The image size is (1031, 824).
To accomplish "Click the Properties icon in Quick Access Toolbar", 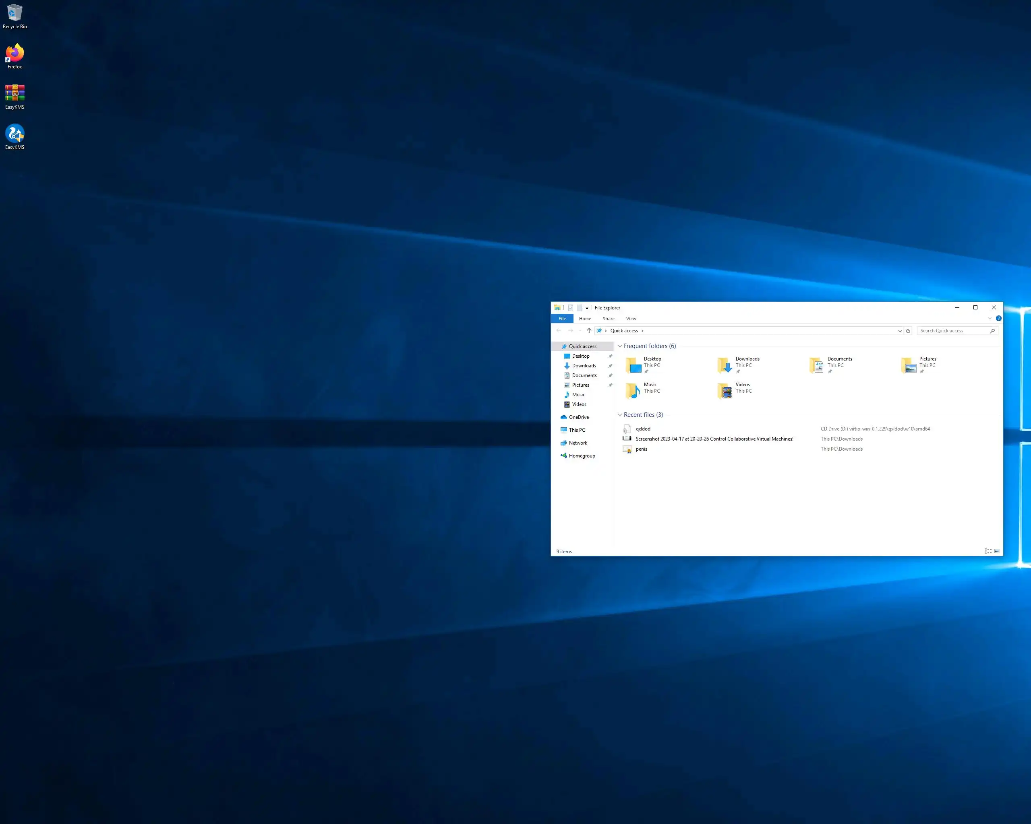I will point(571,308).
